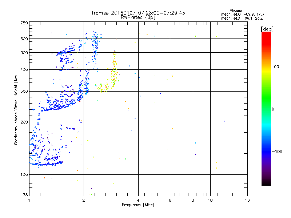The width and height of the screenshot is (291, 218).
Task: Click the frequency-axis tick label "4"
Action: click(x=138, y=200)
